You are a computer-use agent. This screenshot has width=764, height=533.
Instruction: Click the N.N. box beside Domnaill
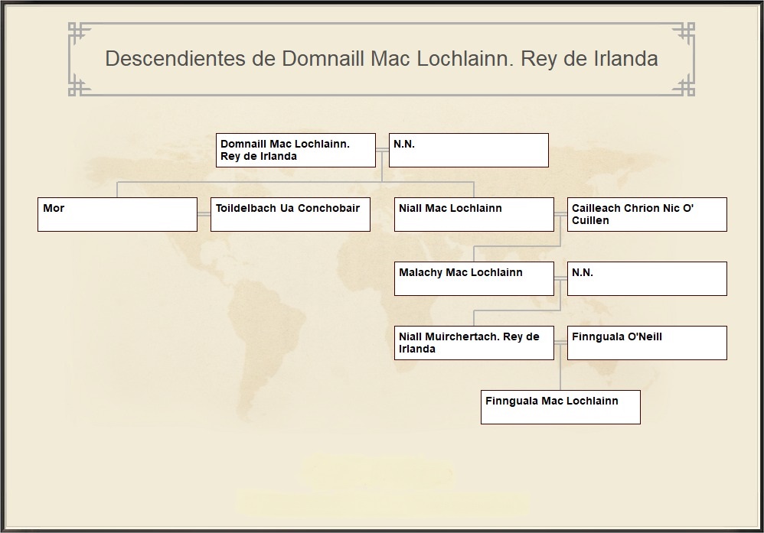[x=469, y=150]
